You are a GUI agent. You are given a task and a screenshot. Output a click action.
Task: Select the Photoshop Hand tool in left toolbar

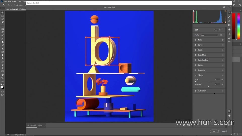(3, 75)
